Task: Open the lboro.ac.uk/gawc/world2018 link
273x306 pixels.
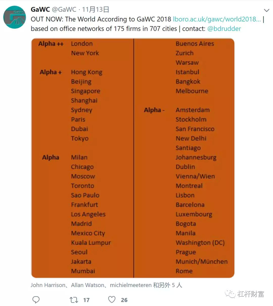Action: coord(217,19)
